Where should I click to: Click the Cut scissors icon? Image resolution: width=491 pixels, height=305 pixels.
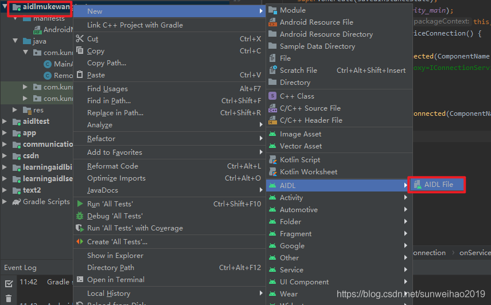click(x=80, y=38)
